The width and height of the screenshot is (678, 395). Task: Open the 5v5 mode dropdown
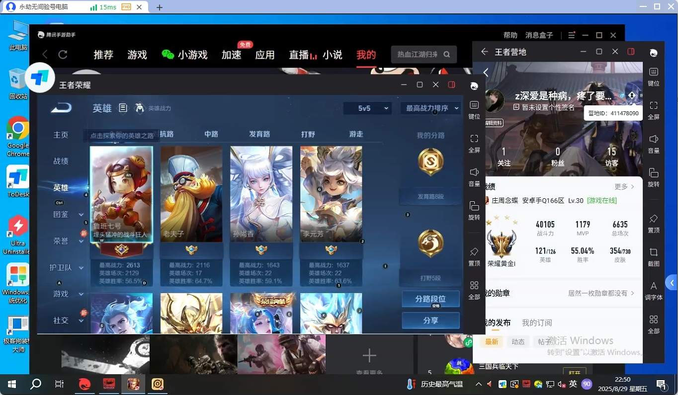[x=367, y=108]
